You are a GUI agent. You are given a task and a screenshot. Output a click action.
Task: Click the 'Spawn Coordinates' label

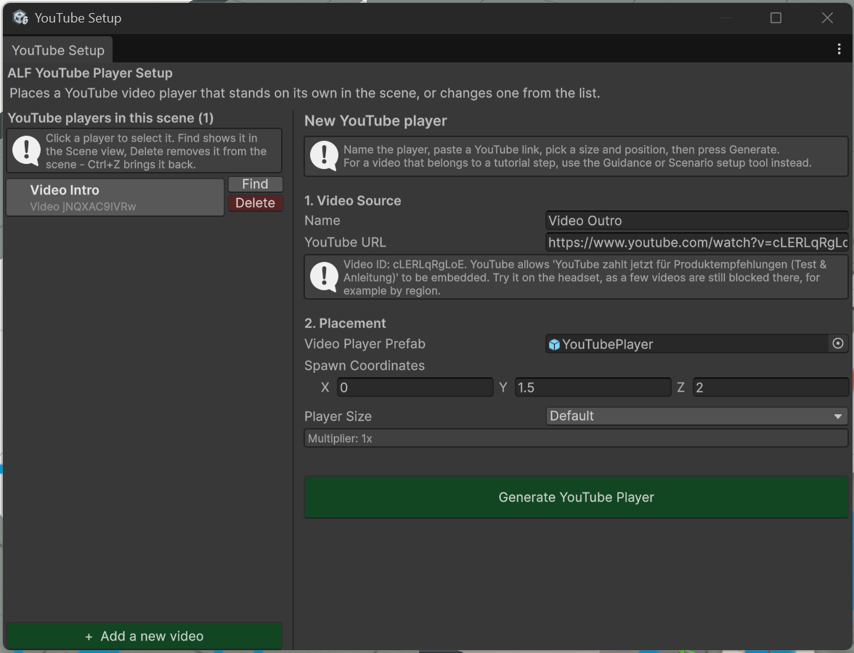(x=365, y=366)
